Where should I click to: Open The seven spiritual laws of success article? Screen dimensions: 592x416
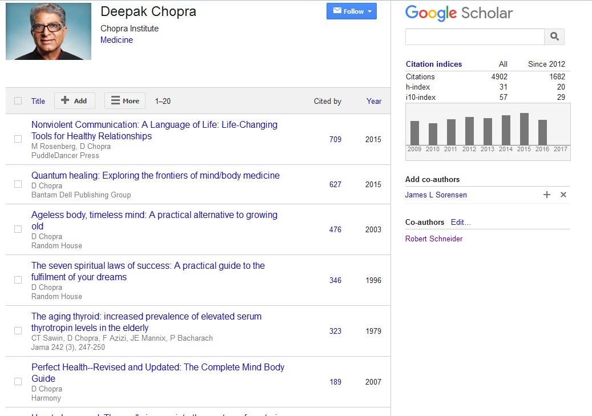click(148, 271)
